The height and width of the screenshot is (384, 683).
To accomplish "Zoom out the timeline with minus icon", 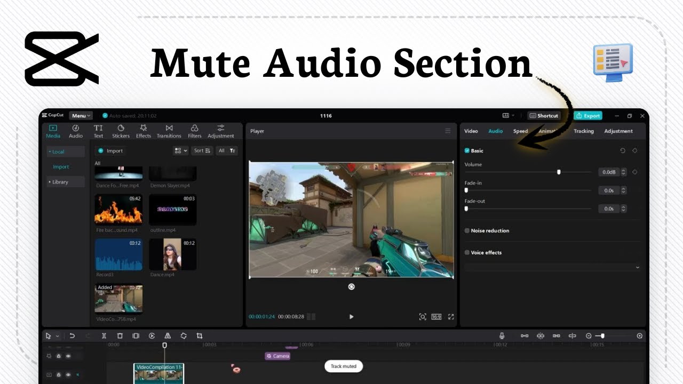I will pyautogui.click(x=589, y=336).
